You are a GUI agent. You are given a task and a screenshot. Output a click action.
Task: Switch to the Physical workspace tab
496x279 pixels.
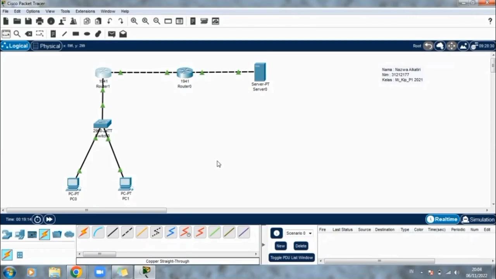pos(46,46)
